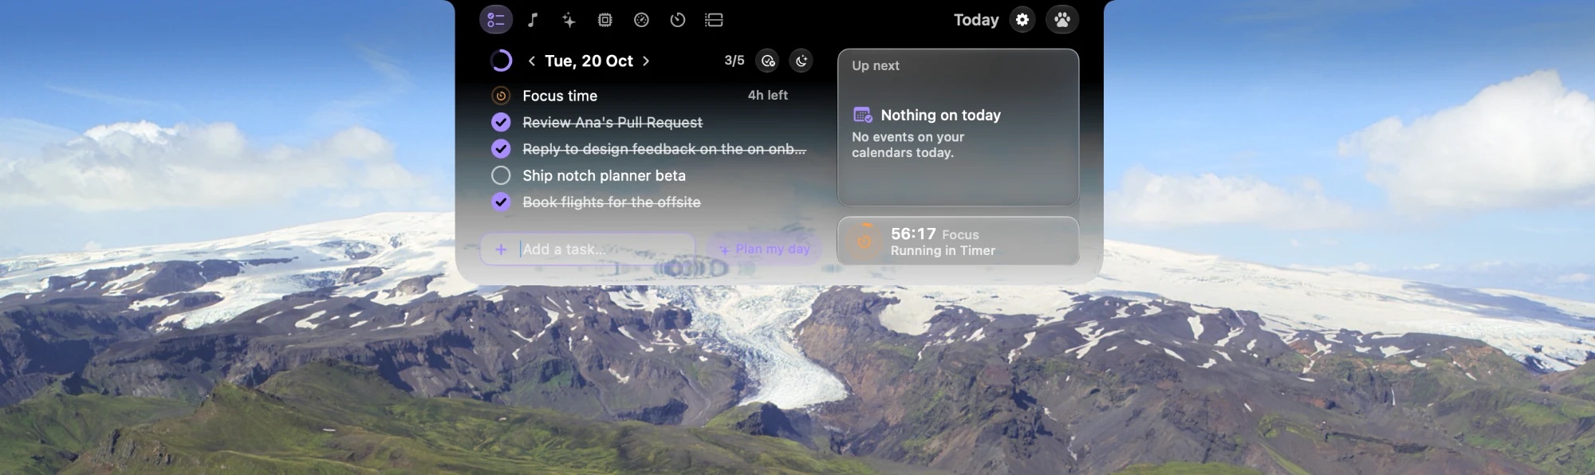
Task: Open the stacked shelf layout icon
Action: pos(714,20)
